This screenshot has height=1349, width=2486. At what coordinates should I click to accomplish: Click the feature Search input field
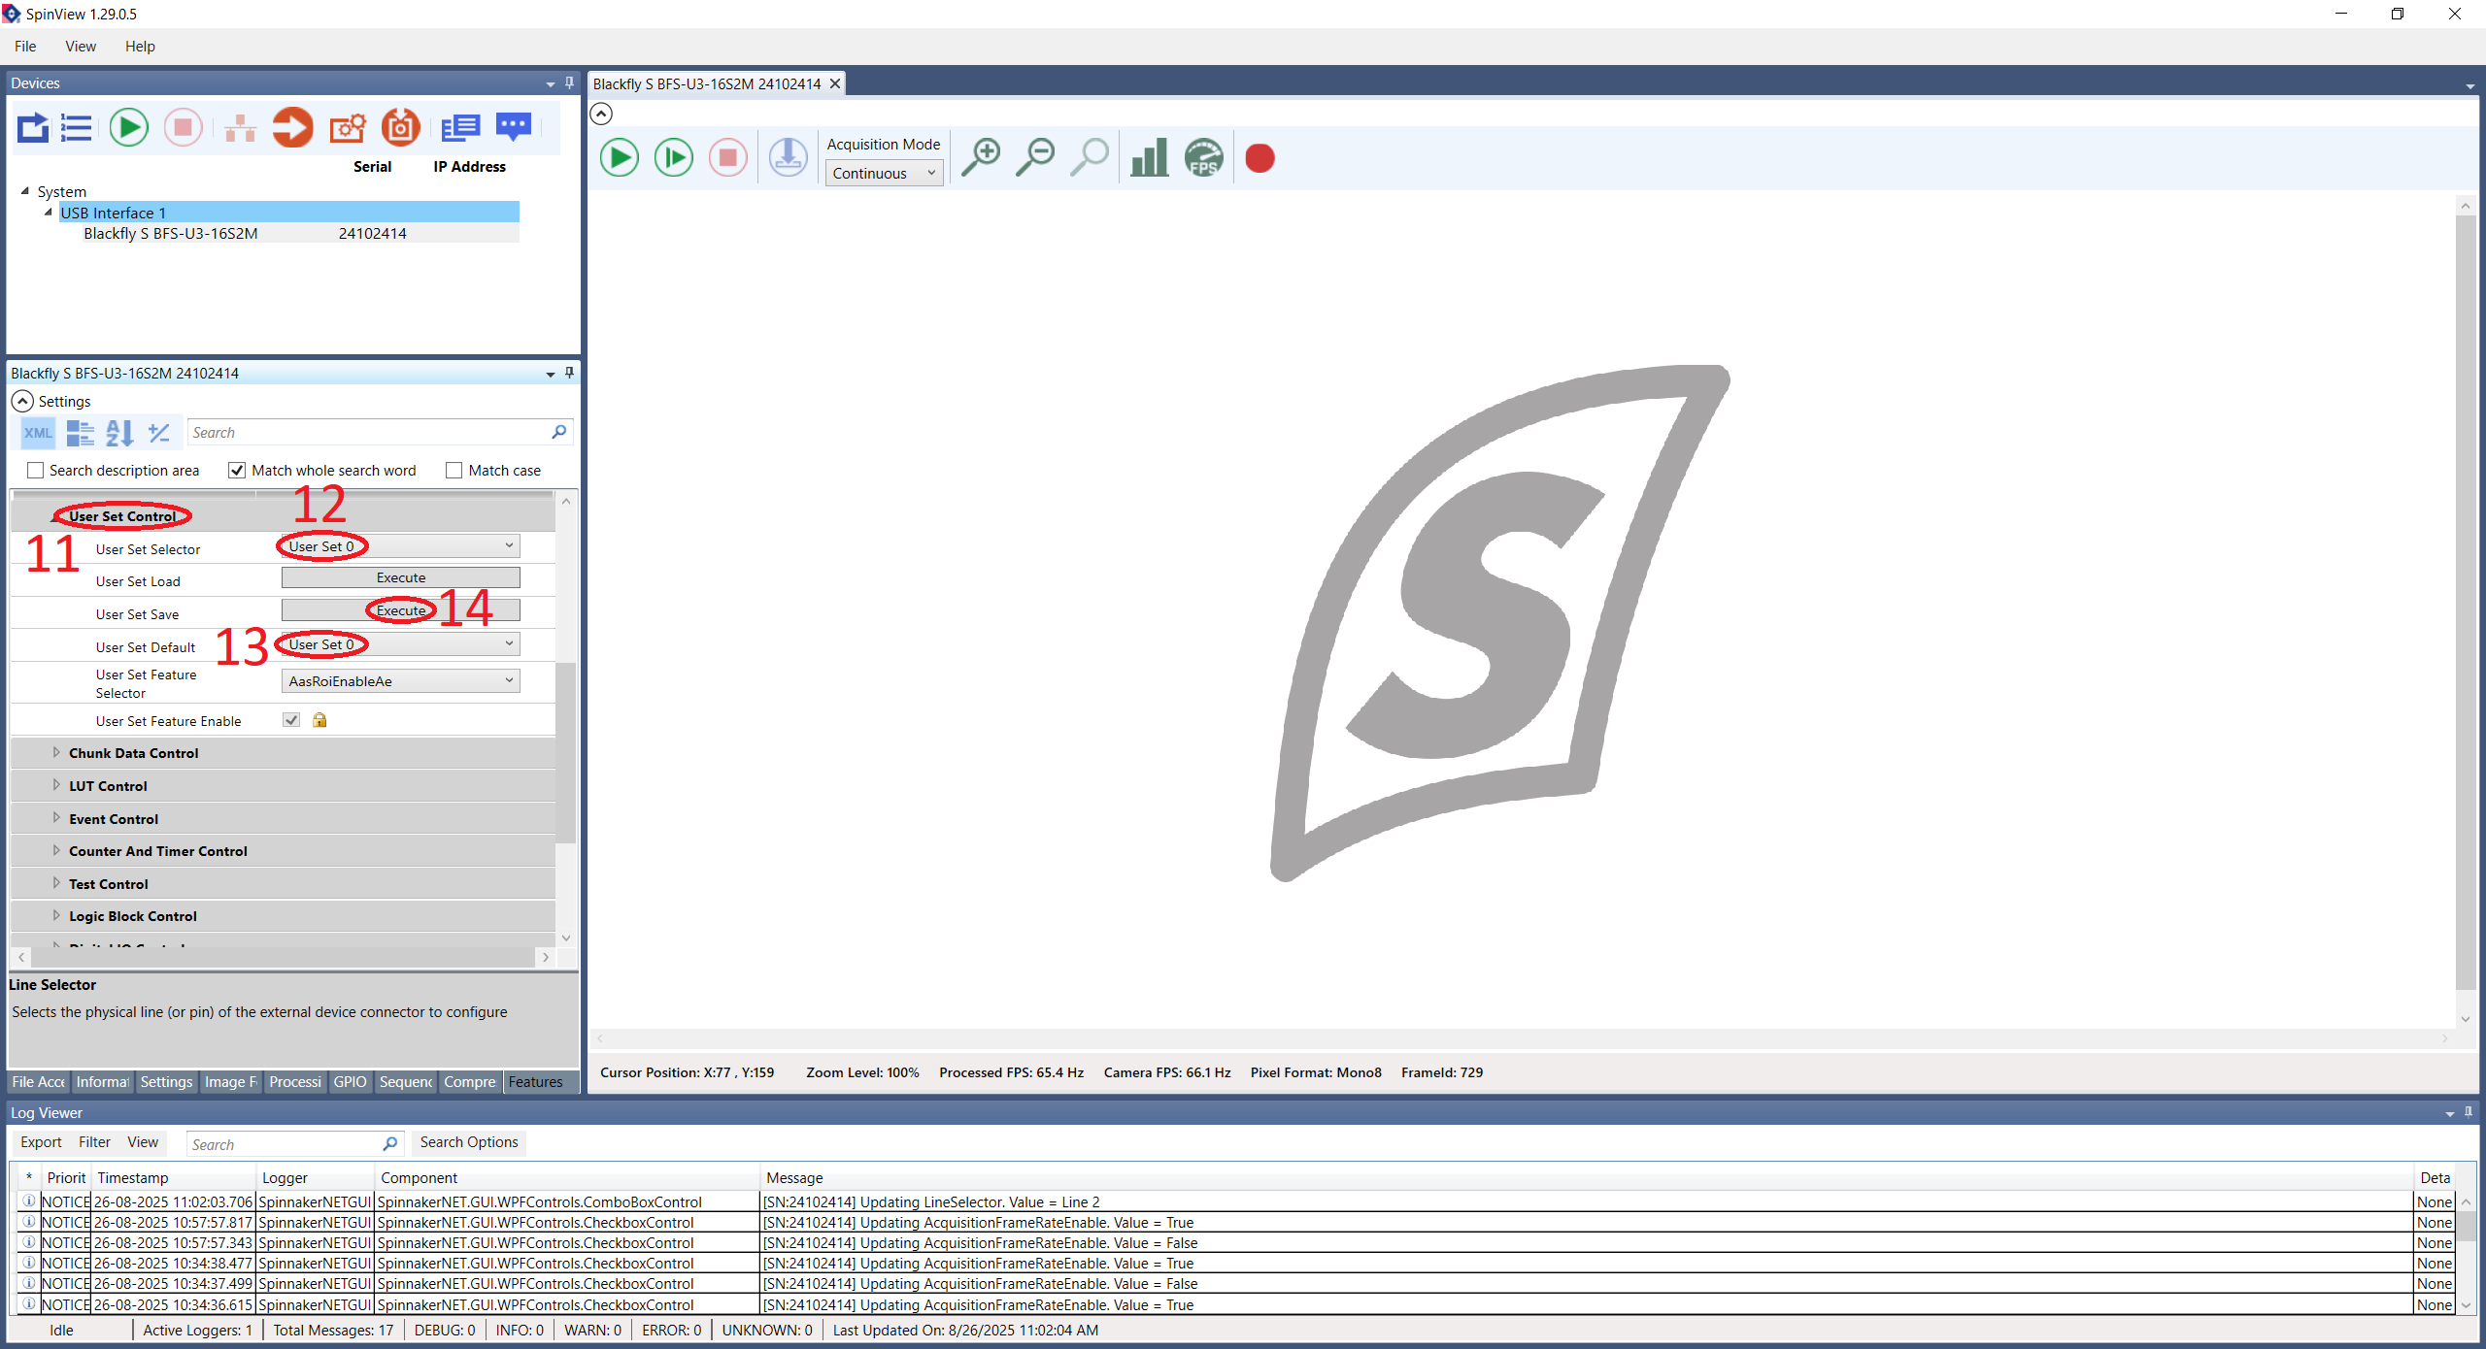click(369, 433)
